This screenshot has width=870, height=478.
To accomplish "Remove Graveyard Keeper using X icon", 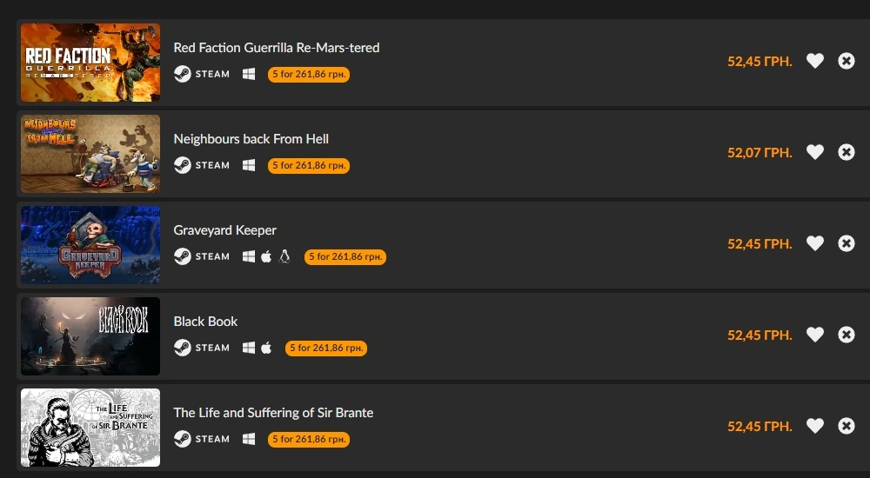I will (x=847, y=243).
